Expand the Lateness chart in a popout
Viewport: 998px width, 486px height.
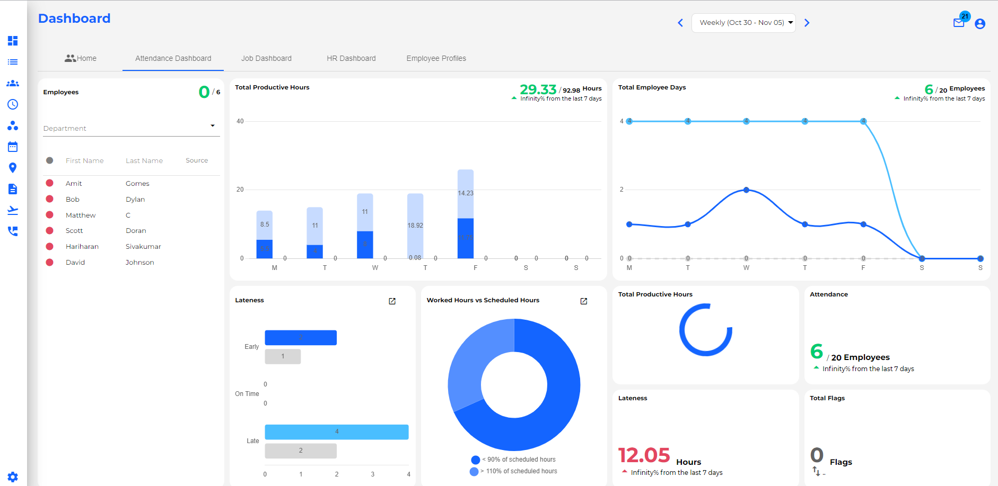point(392,301)
